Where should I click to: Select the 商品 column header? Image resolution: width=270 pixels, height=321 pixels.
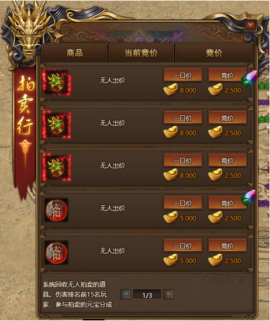point(75,53)
